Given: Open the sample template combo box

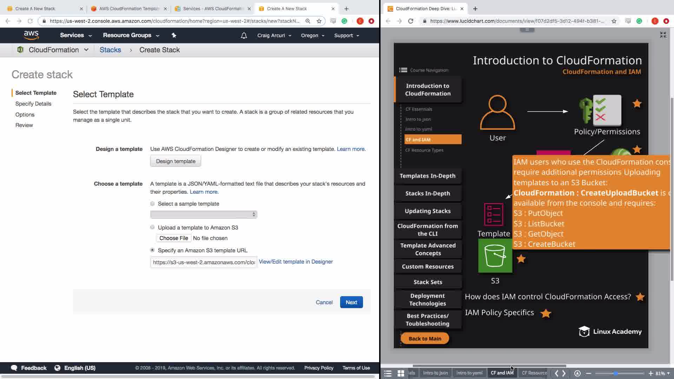Looking at the screenshot, I should tap(204, 214).
